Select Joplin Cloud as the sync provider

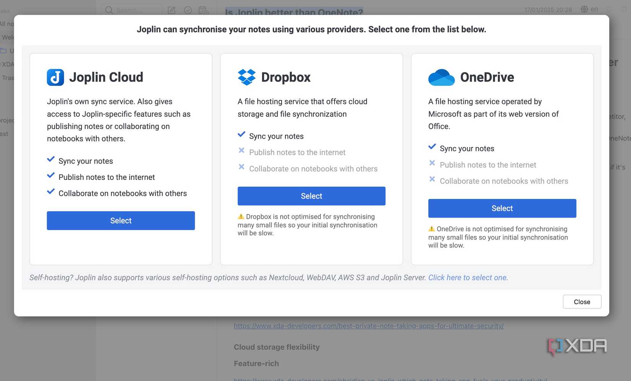(120, 220)
